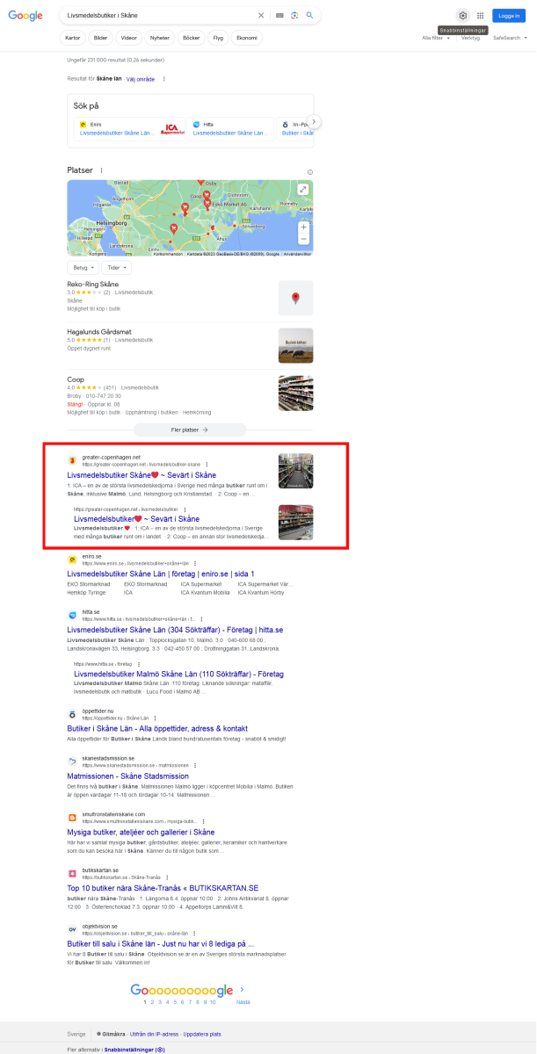Switch to the Nyheter tab

coord(160,39)
